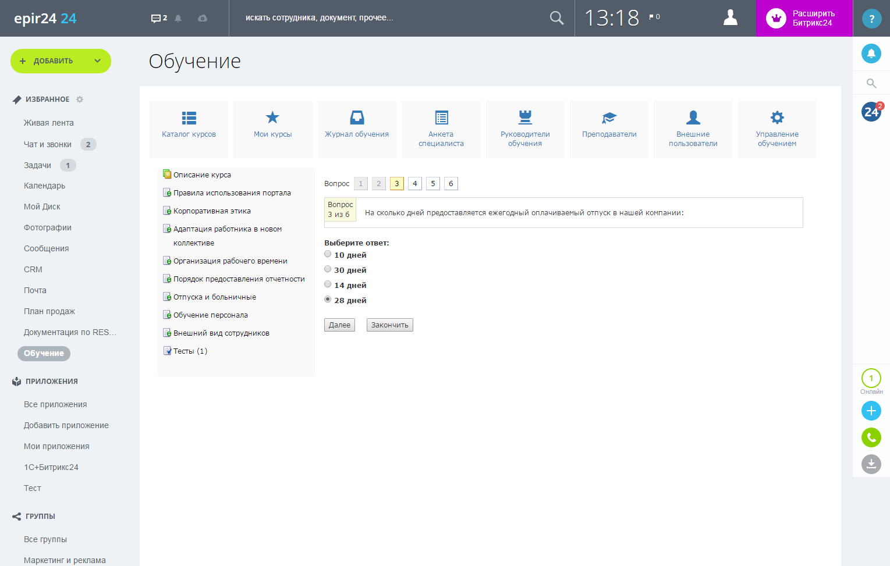Select the highlighted Обучение sidebar item

pos(44,353)
